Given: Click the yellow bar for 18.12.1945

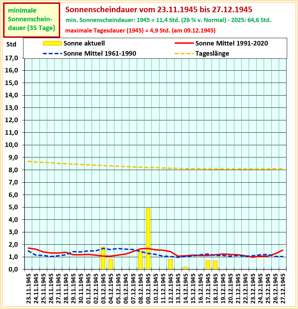Looking at the screenshot, I should (x=215, y=265).
